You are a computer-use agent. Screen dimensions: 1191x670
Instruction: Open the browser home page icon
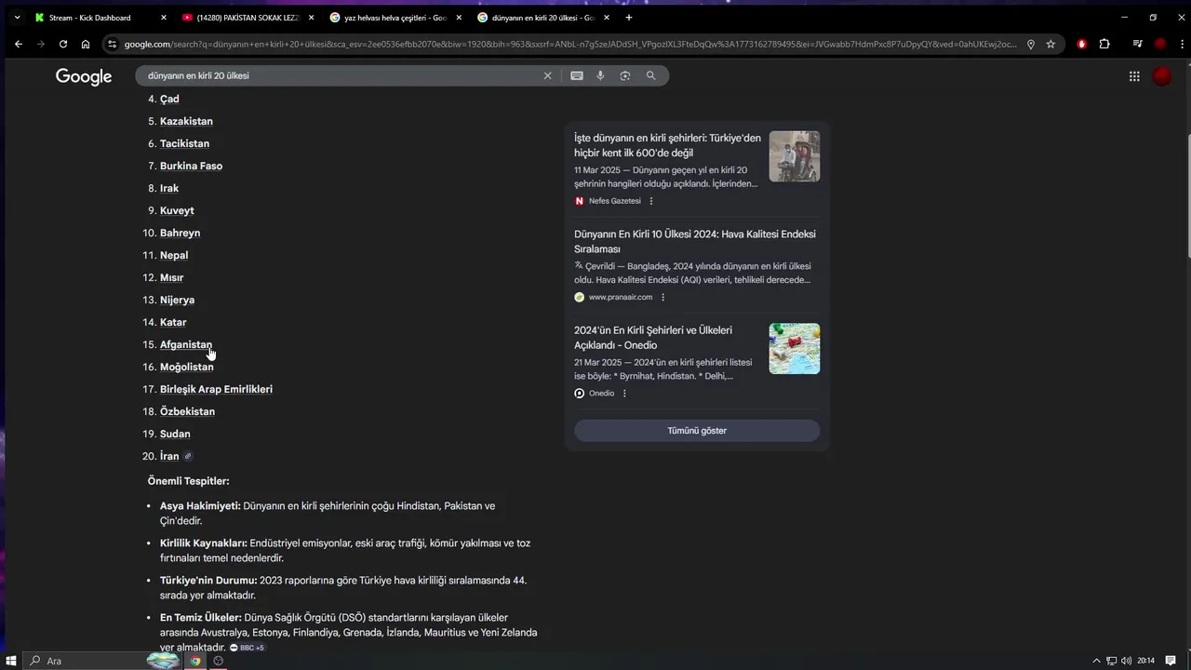click(86, 44)
